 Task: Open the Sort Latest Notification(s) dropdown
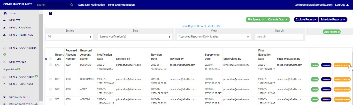pyautogui.click(x=135, y=37)
